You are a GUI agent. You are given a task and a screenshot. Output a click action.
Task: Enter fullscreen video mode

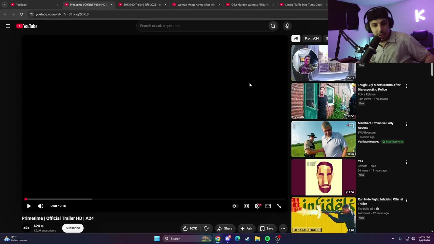279,206
